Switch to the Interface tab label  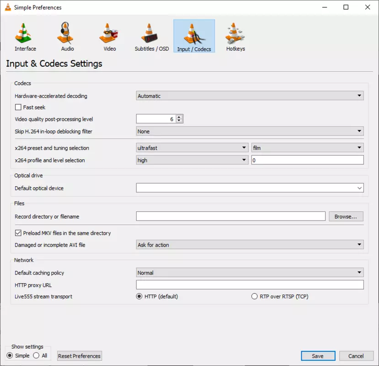[x=26, y=48]
